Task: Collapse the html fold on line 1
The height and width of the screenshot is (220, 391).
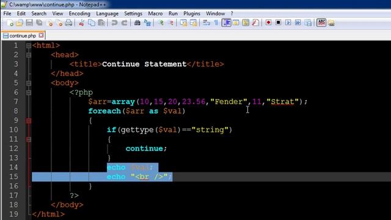Action: 29,46
